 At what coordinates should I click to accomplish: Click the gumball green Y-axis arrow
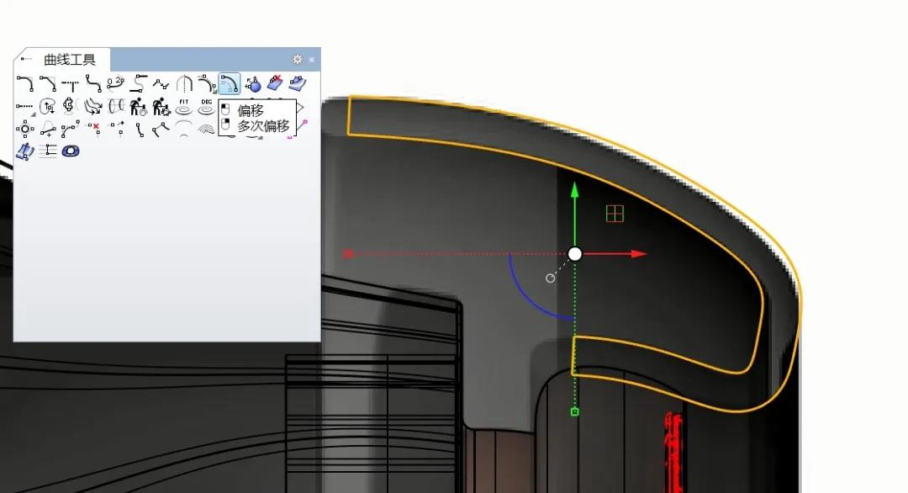[x=574, y=190]
